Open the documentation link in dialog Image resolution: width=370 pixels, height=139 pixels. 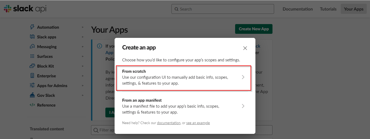point(169,123)
